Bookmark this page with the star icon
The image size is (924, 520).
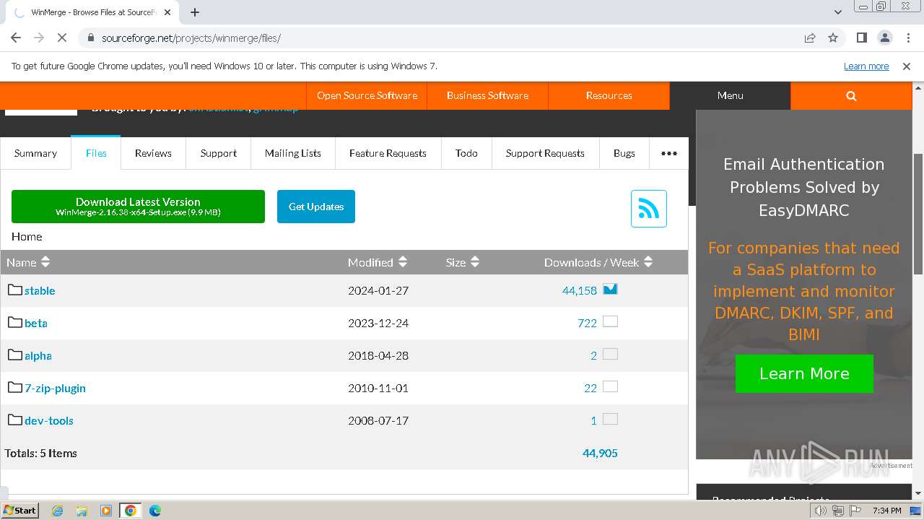pyautogui.click(x=833, y=38)
